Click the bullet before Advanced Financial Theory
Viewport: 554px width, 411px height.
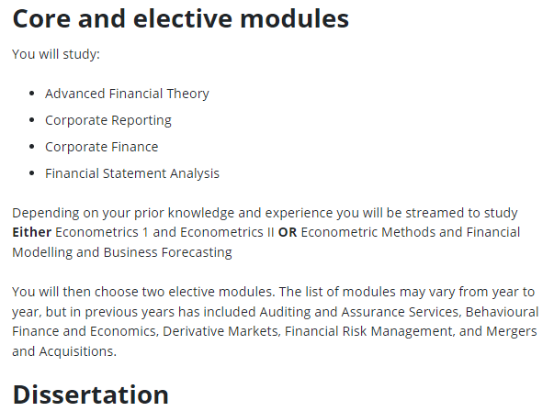point(32,94)
